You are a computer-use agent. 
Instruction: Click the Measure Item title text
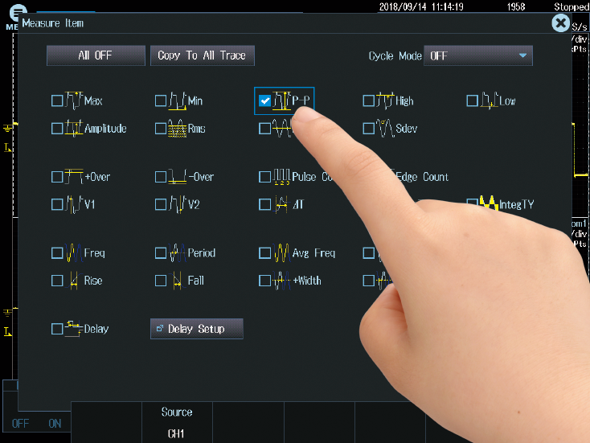click(x=53, y=23)
